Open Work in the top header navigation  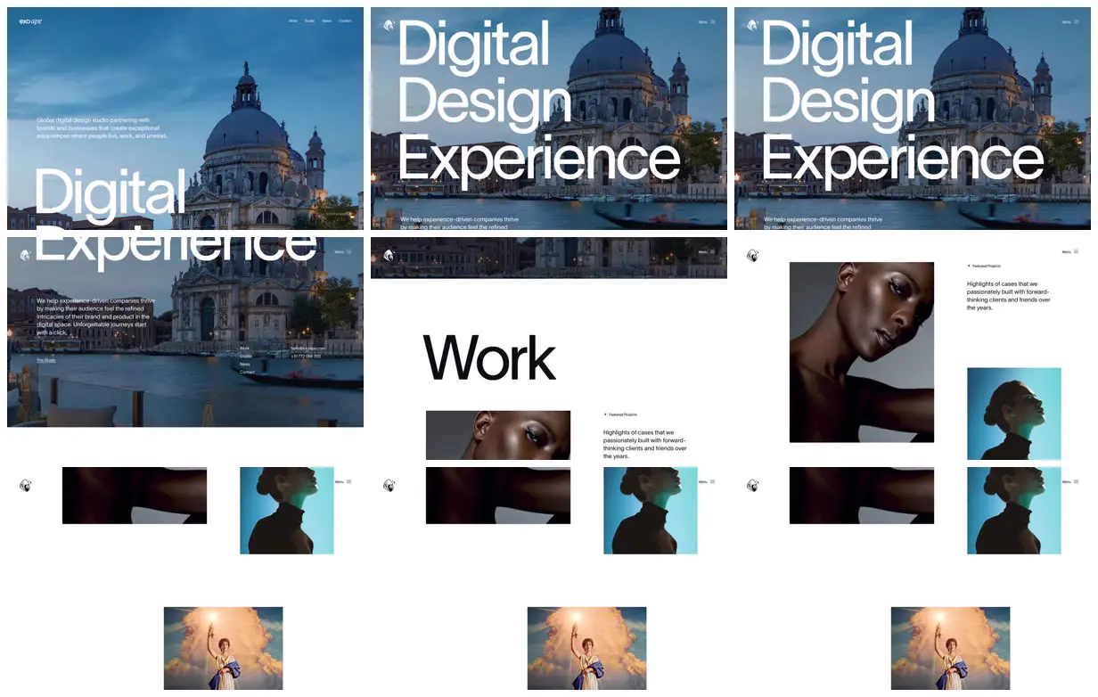[293, 20]
